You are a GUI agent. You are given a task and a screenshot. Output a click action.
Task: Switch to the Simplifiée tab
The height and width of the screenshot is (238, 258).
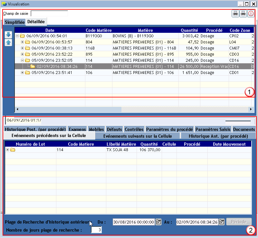click(x=14, y=22)
